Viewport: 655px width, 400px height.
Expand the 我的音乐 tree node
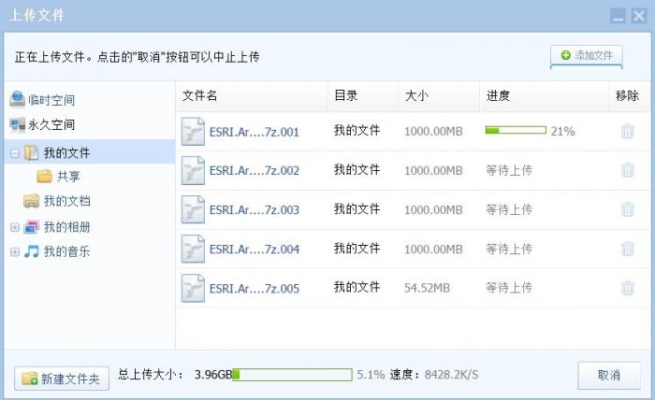click(x=15, y=251)
